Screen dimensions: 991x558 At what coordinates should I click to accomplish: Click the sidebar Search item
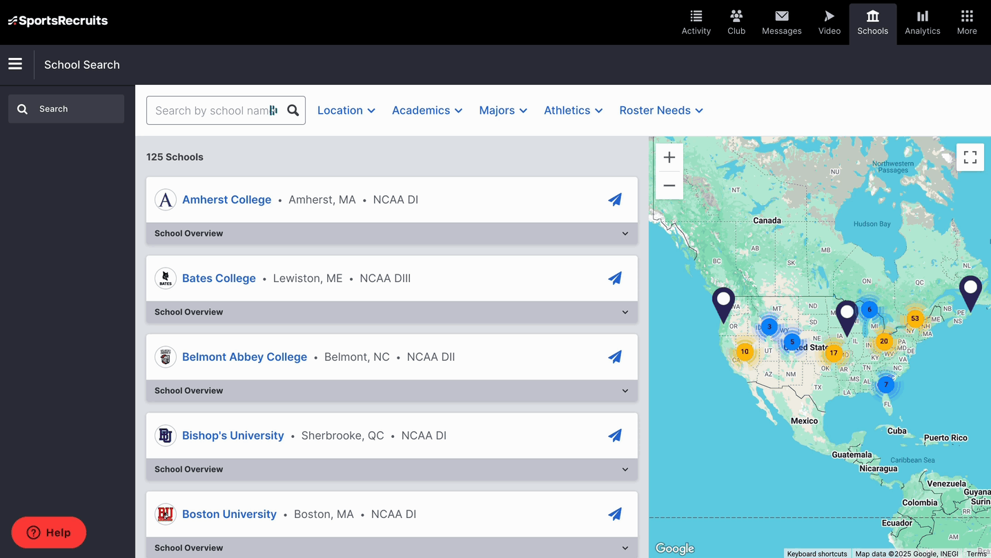coord(66,109)
